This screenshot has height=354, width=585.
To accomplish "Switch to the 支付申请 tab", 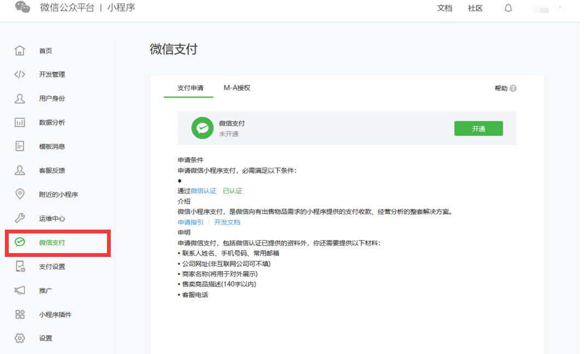I will 190,88.
